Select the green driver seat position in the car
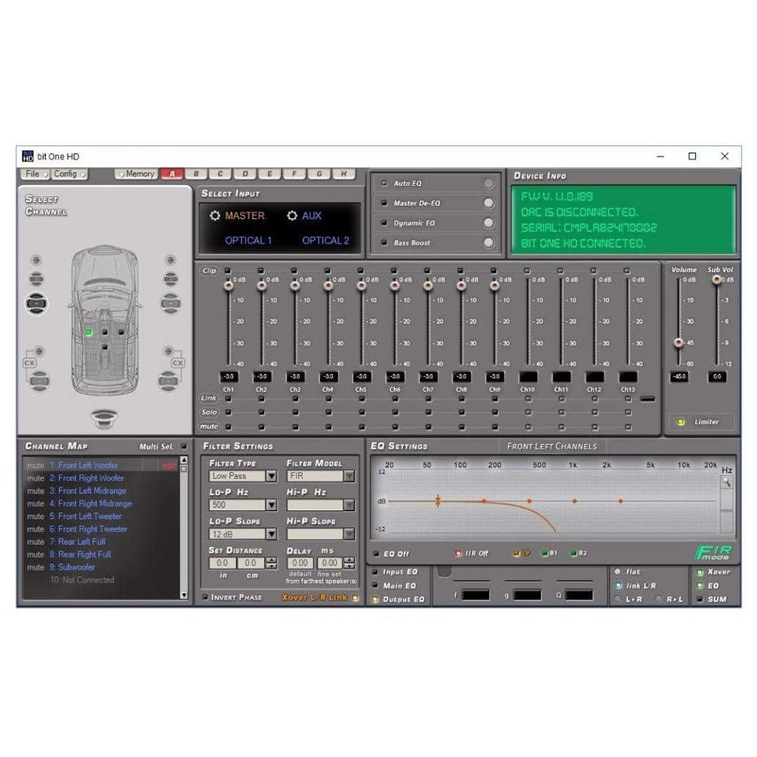 [89, 333]
